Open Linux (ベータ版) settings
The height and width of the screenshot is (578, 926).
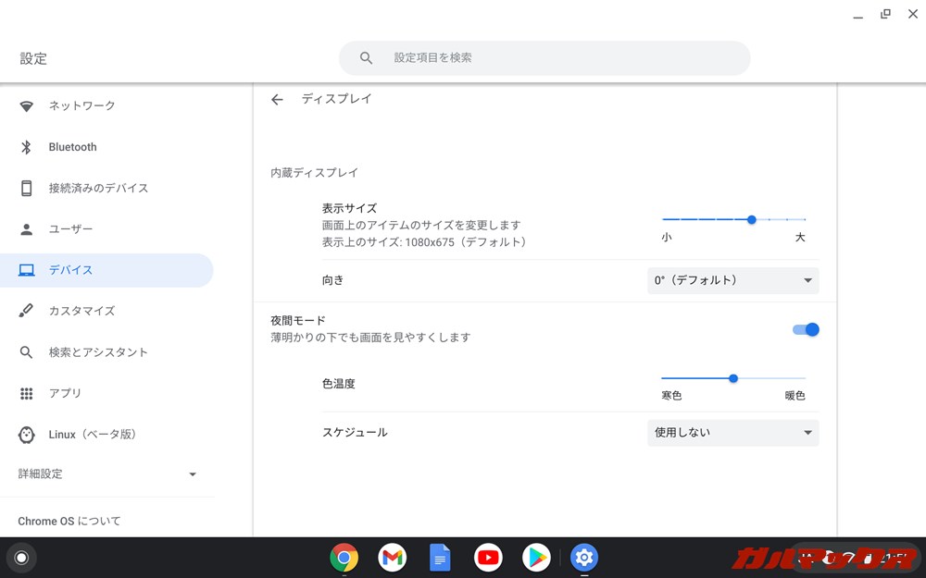tap(93, 434)
